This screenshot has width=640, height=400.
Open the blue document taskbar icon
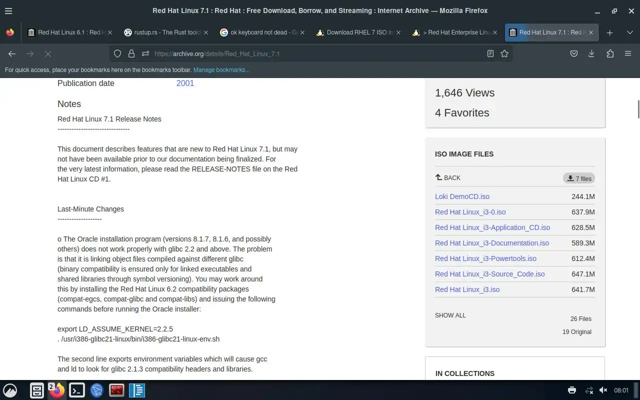pyautogui.click(x=137, y=390)
